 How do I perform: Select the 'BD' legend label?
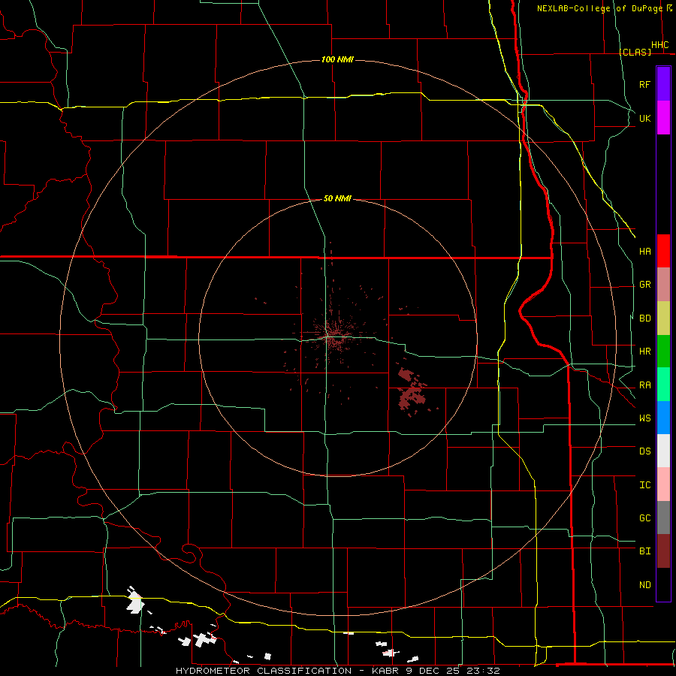(645, 318)
